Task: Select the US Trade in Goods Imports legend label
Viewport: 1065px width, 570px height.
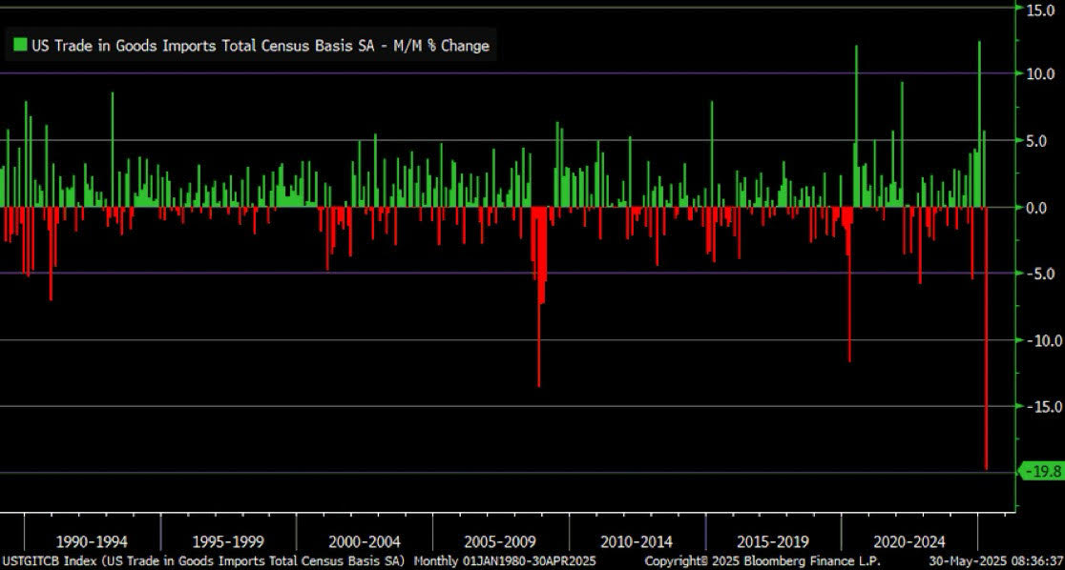Action: coord(259,45)
